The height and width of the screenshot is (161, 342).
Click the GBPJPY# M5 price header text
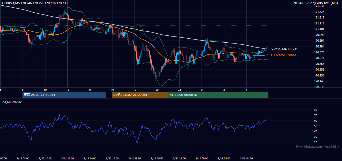pos(35,3)
